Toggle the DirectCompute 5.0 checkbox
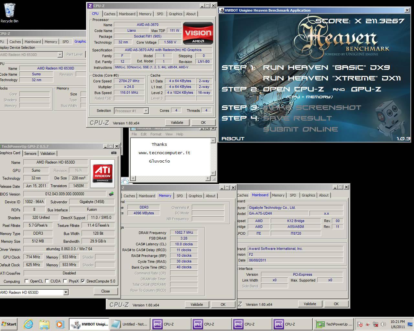The image size is (414, 331). [83, 281]
